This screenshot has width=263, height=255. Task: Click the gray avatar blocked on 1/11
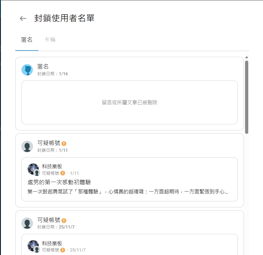(27, 146)
